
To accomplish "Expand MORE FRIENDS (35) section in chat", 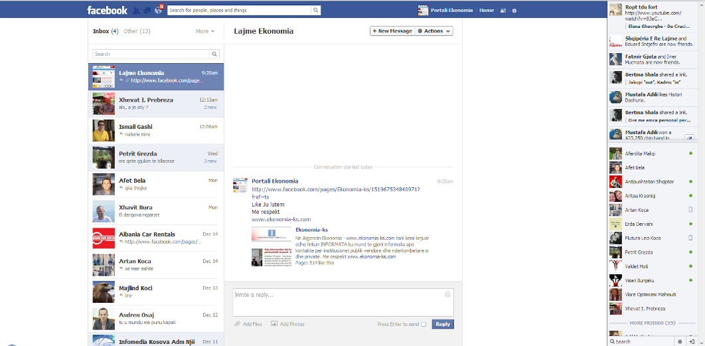I will [653, 323].
